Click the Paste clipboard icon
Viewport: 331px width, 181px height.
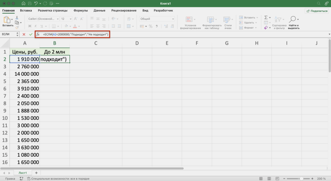click(7, 20)
